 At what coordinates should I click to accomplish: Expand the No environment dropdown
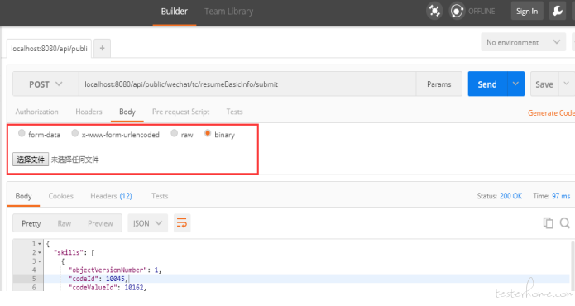[x=524, y=42]
